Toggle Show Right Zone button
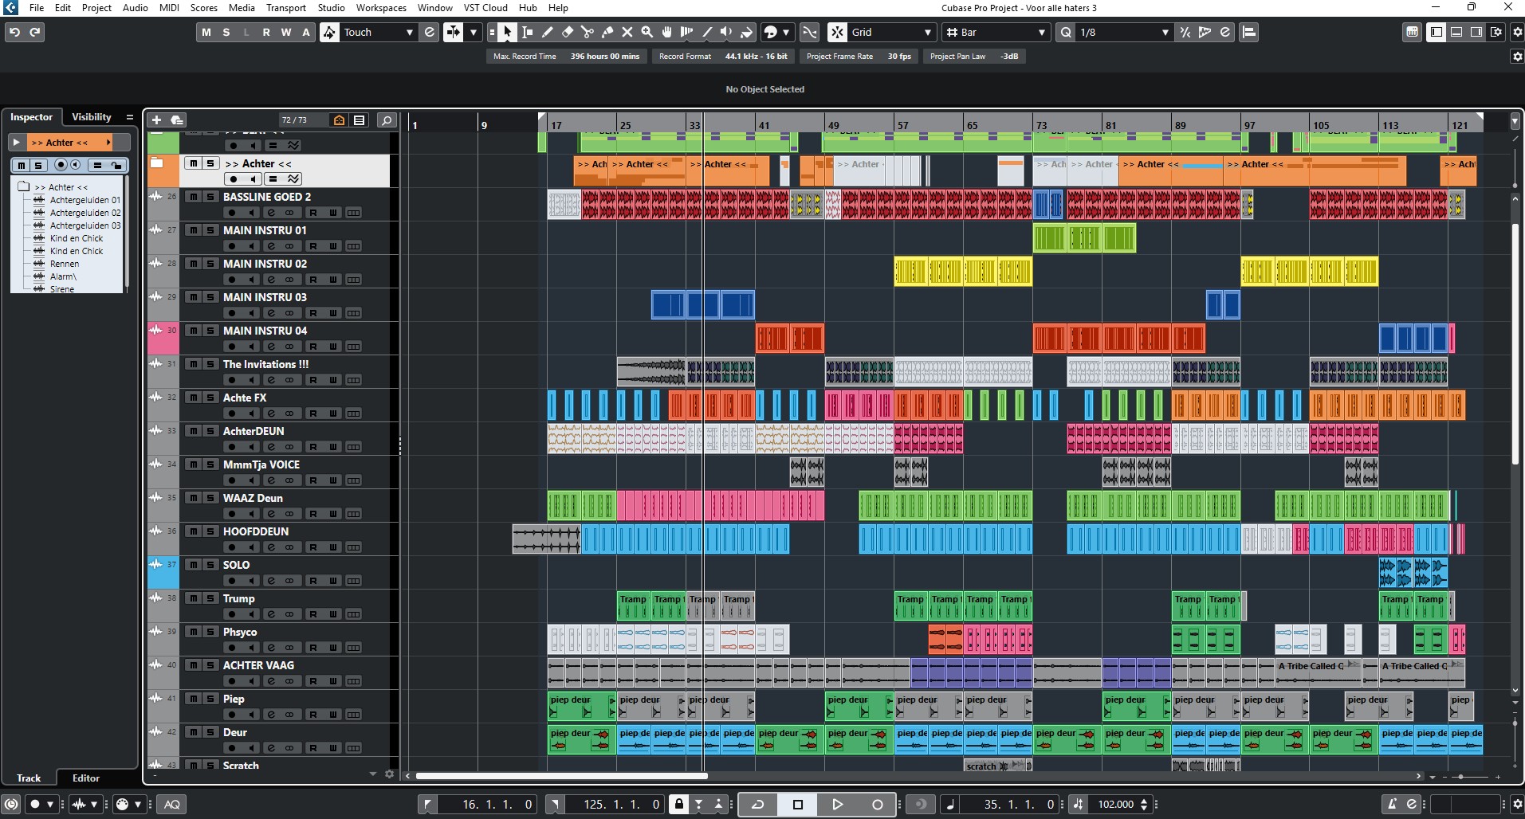Image resolution: width=1525 pixels, height=819 pixels. pos(1476,32)
